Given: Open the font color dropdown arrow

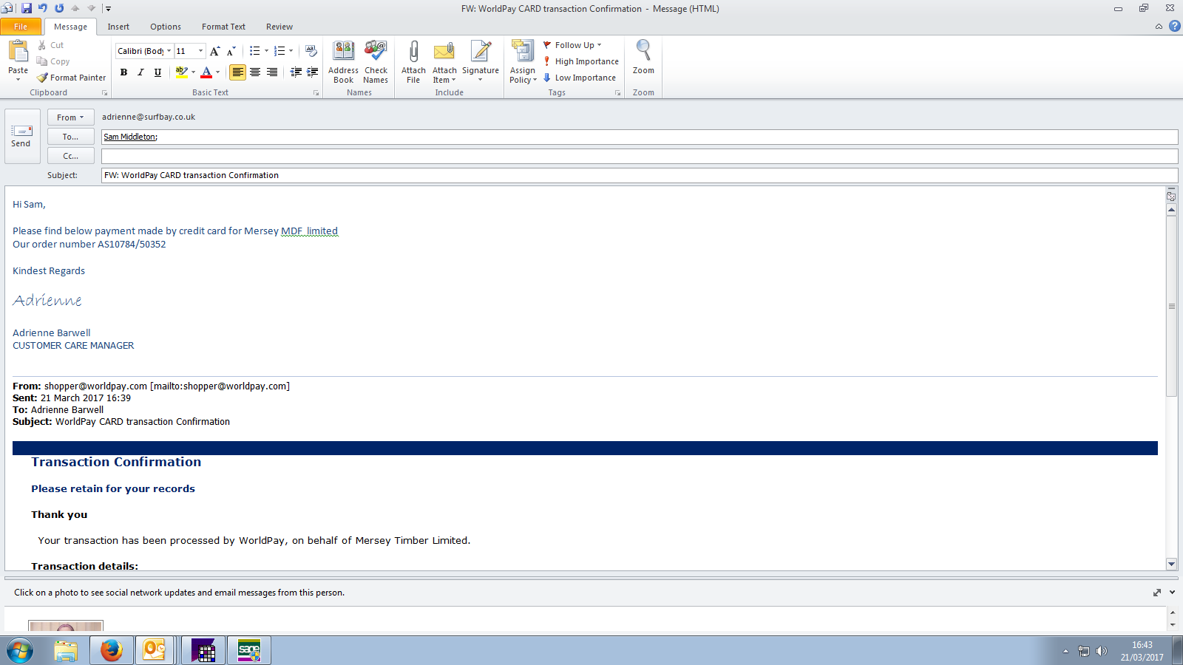Looking at the screenshot, I should (x=218, y=72).
